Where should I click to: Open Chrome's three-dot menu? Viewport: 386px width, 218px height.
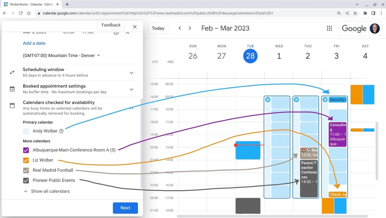(x=381, y=13)
